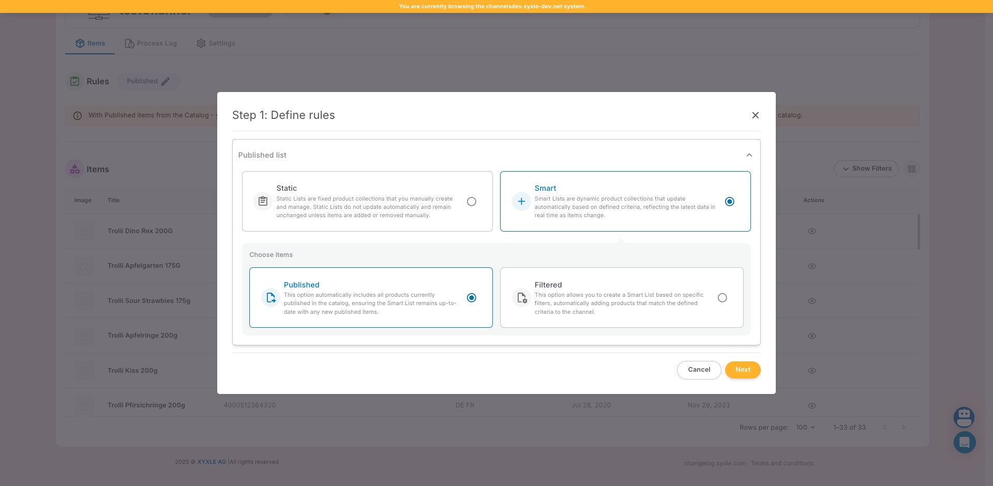Click the plus icon on the Smart option
993x486 pixels.
(x=521, y=201)
